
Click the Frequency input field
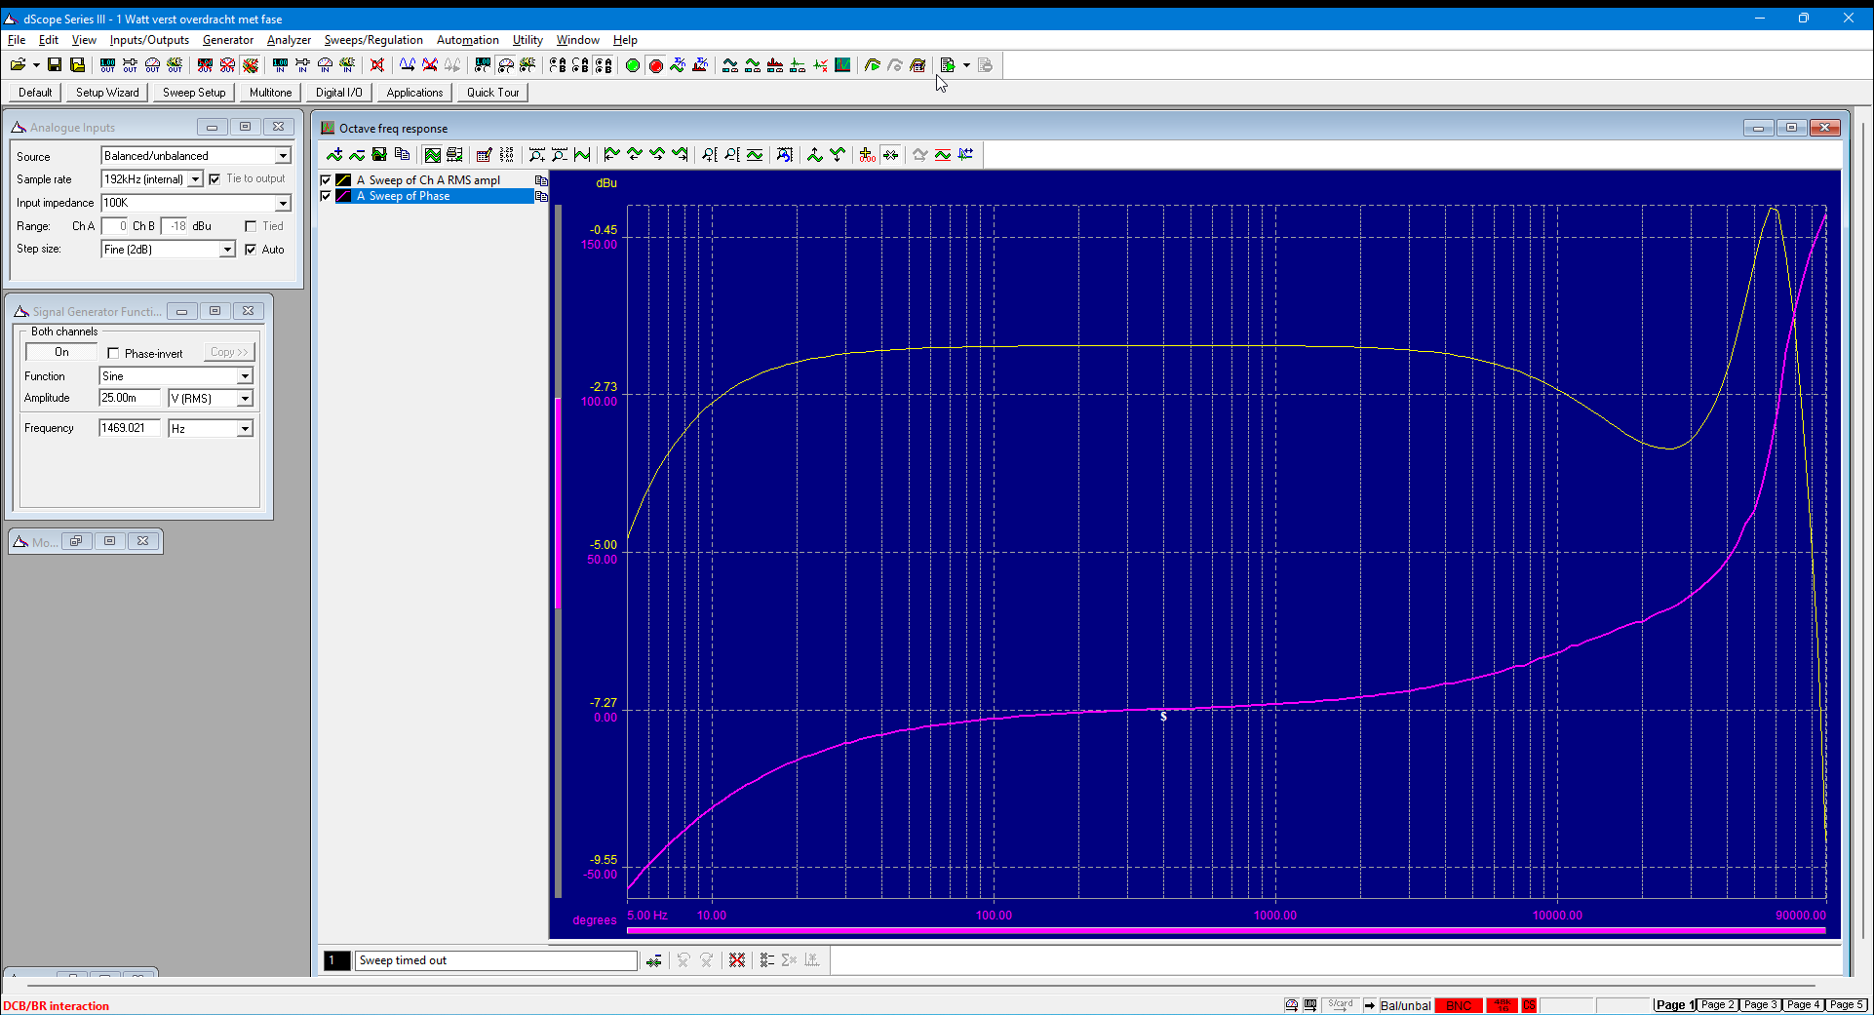pyautogui.click(x=130, y=428)
